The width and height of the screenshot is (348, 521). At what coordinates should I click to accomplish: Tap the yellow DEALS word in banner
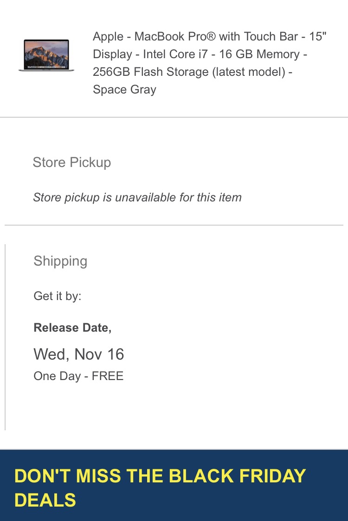(45, 500)
